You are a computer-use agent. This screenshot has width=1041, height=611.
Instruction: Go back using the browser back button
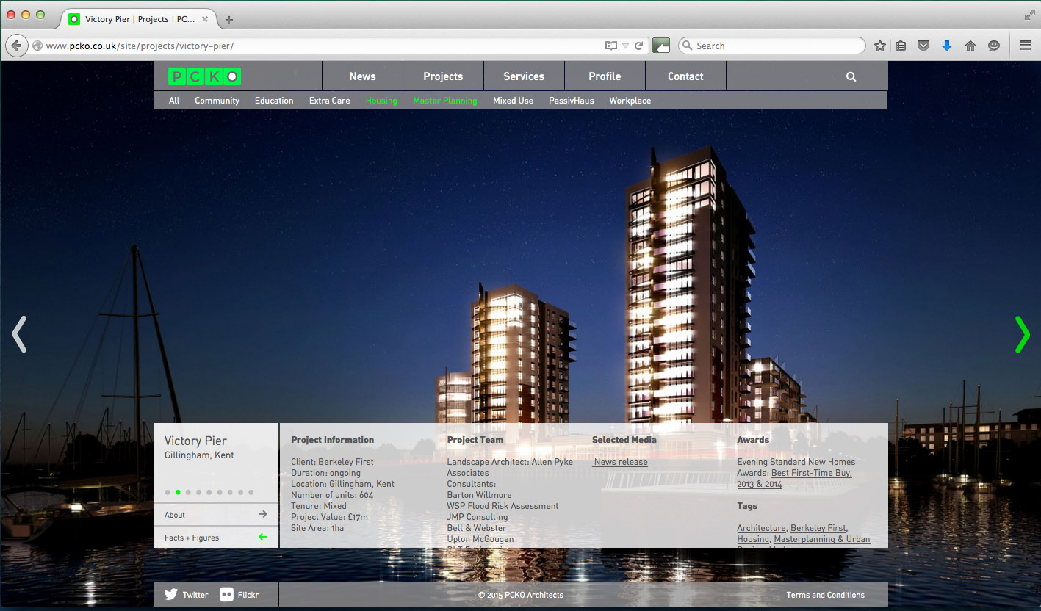tap(16, 46)
